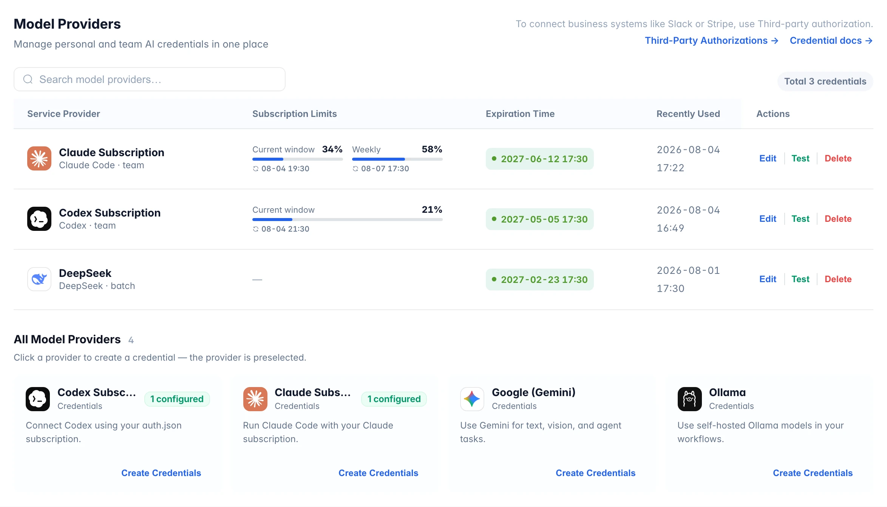This screenshot has height=507, width=887.
Task: Test the DeepSeek credential
Action: tap(800, 279)
